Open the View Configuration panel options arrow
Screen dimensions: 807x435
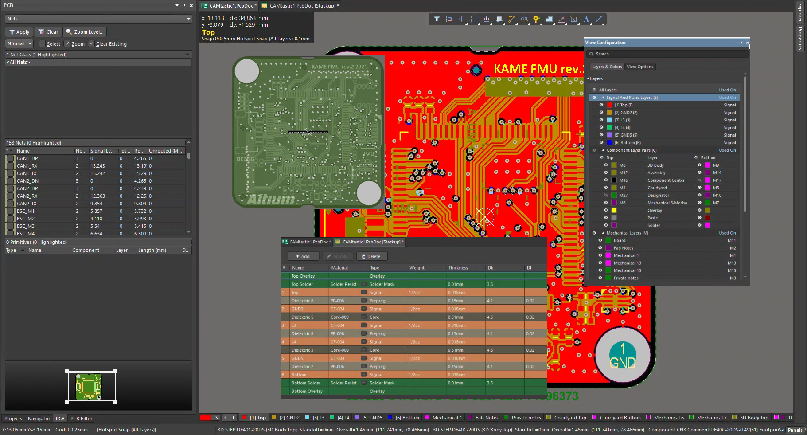pos(741,43)
